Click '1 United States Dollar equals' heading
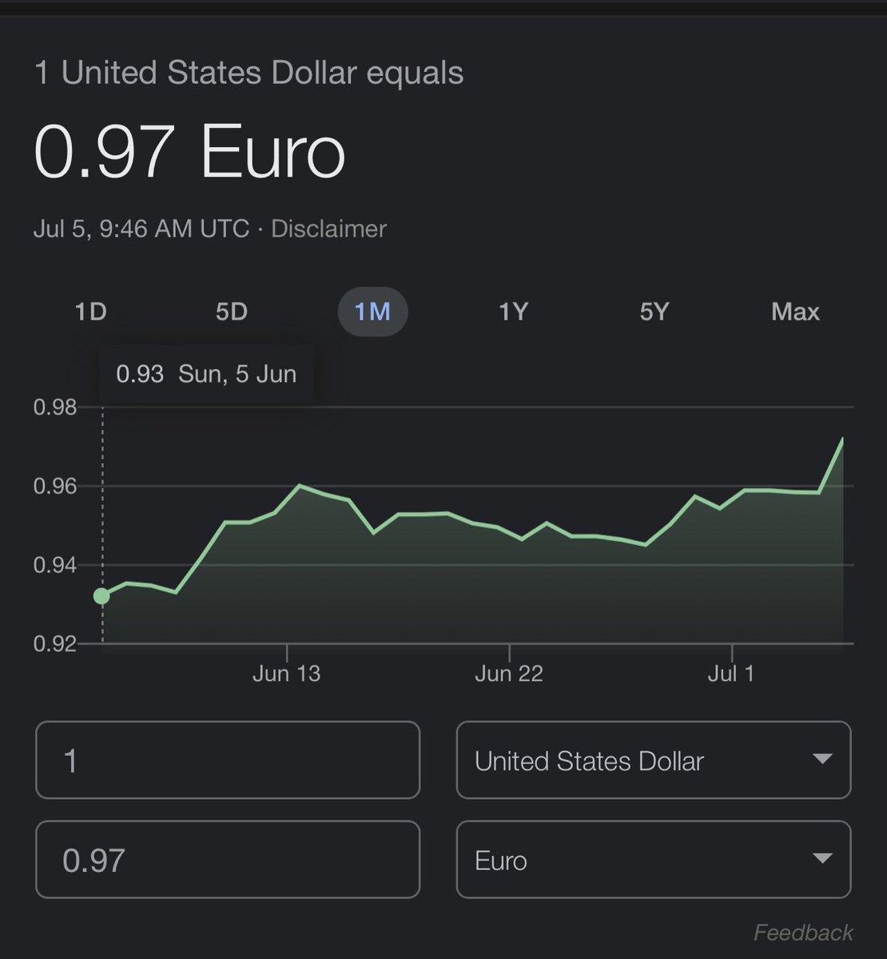 (x=249, y=73)
